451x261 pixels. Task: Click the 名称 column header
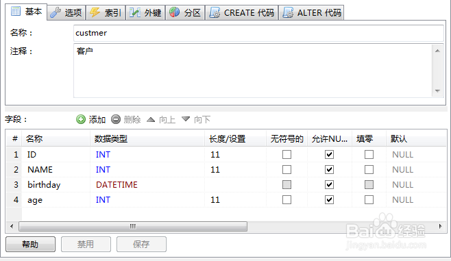(x=56, y=139)
